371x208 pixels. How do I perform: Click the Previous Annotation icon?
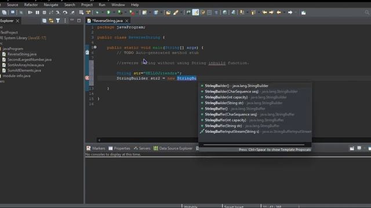click(253, 13)
